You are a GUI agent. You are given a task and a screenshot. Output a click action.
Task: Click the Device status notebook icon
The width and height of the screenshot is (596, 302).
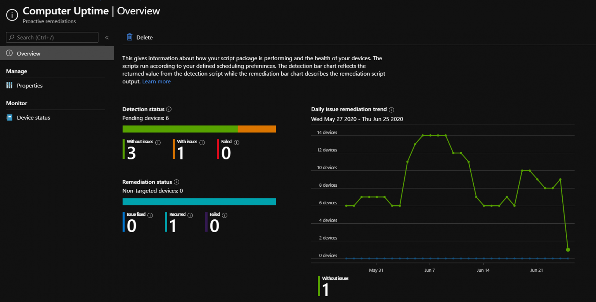click(9, 118)
